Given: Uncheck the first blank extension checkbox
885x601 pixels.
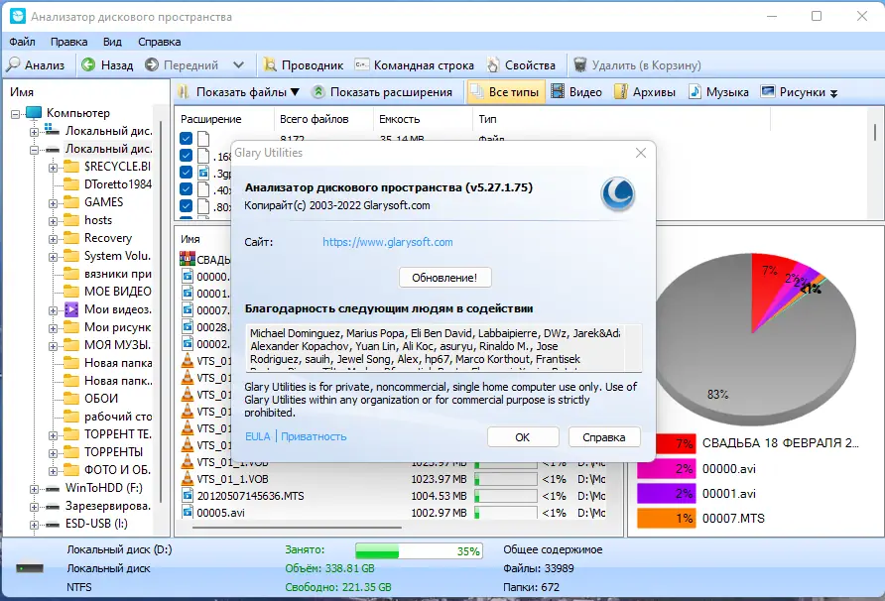Looking at the screenshot, I should (186, 138).
